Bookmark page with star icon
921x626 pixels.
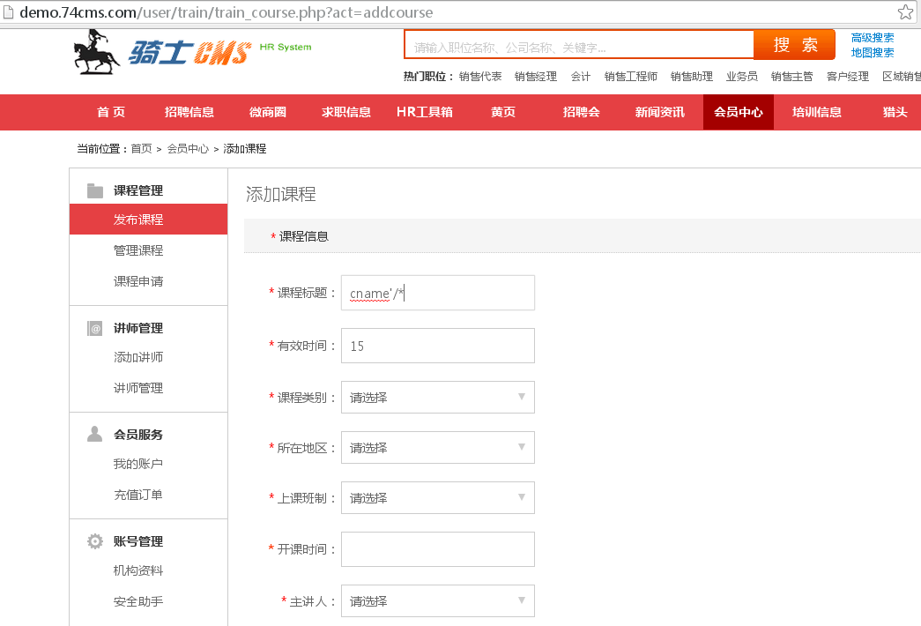click(905, 11)
